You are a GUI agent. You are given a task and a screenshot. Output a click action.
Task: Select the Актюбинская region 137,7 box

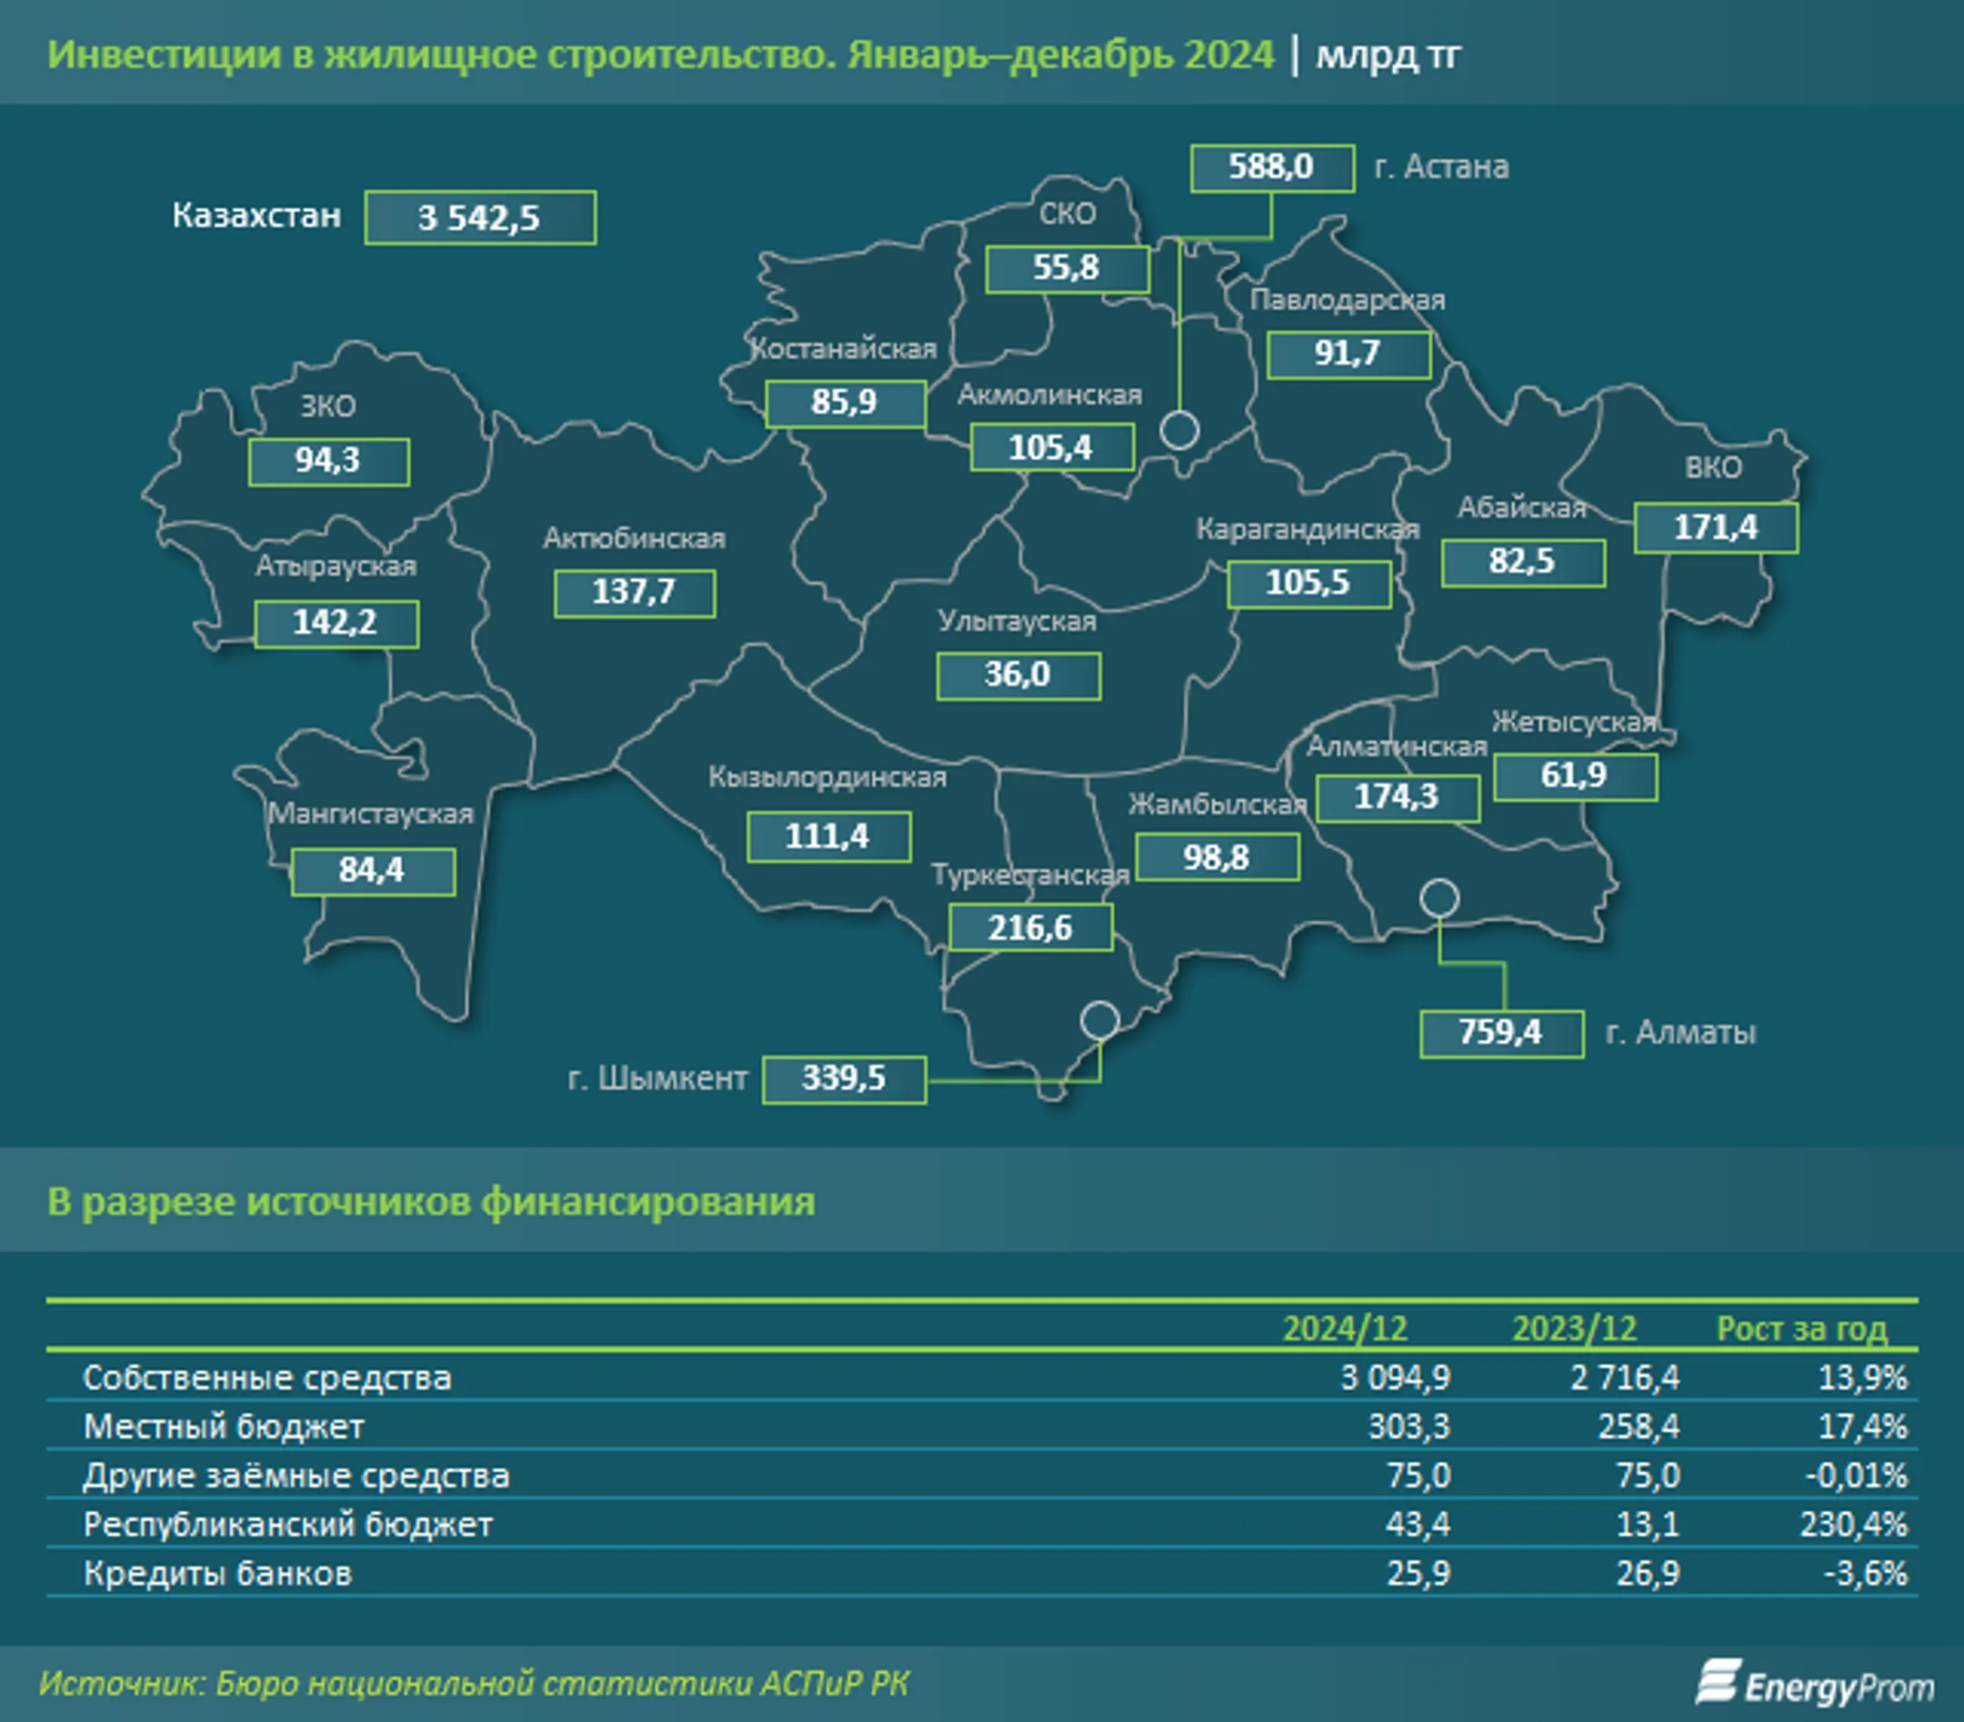pos(634,593)
